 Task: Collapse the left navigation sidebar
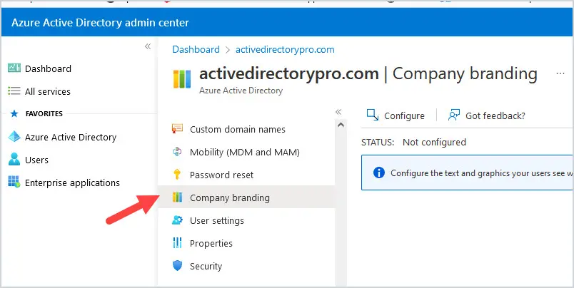[148, 46]
